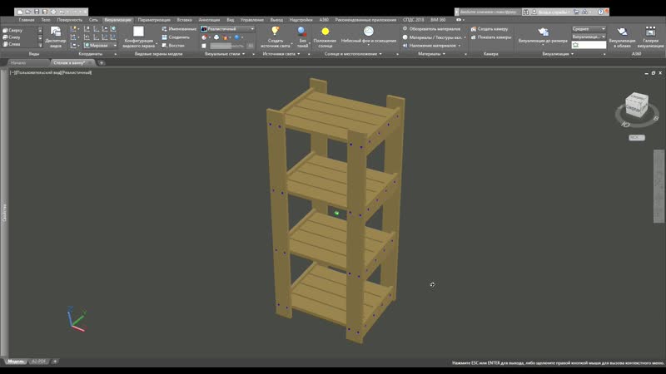Toggle Материалы / Текстуры вкл.
Image resolution: width=666 pixels, height=374 pixels.
coord(432,37)
